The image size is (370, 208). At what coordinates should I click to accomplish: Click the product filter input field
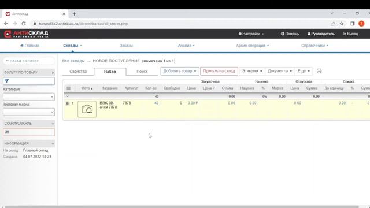pos(29,81)
